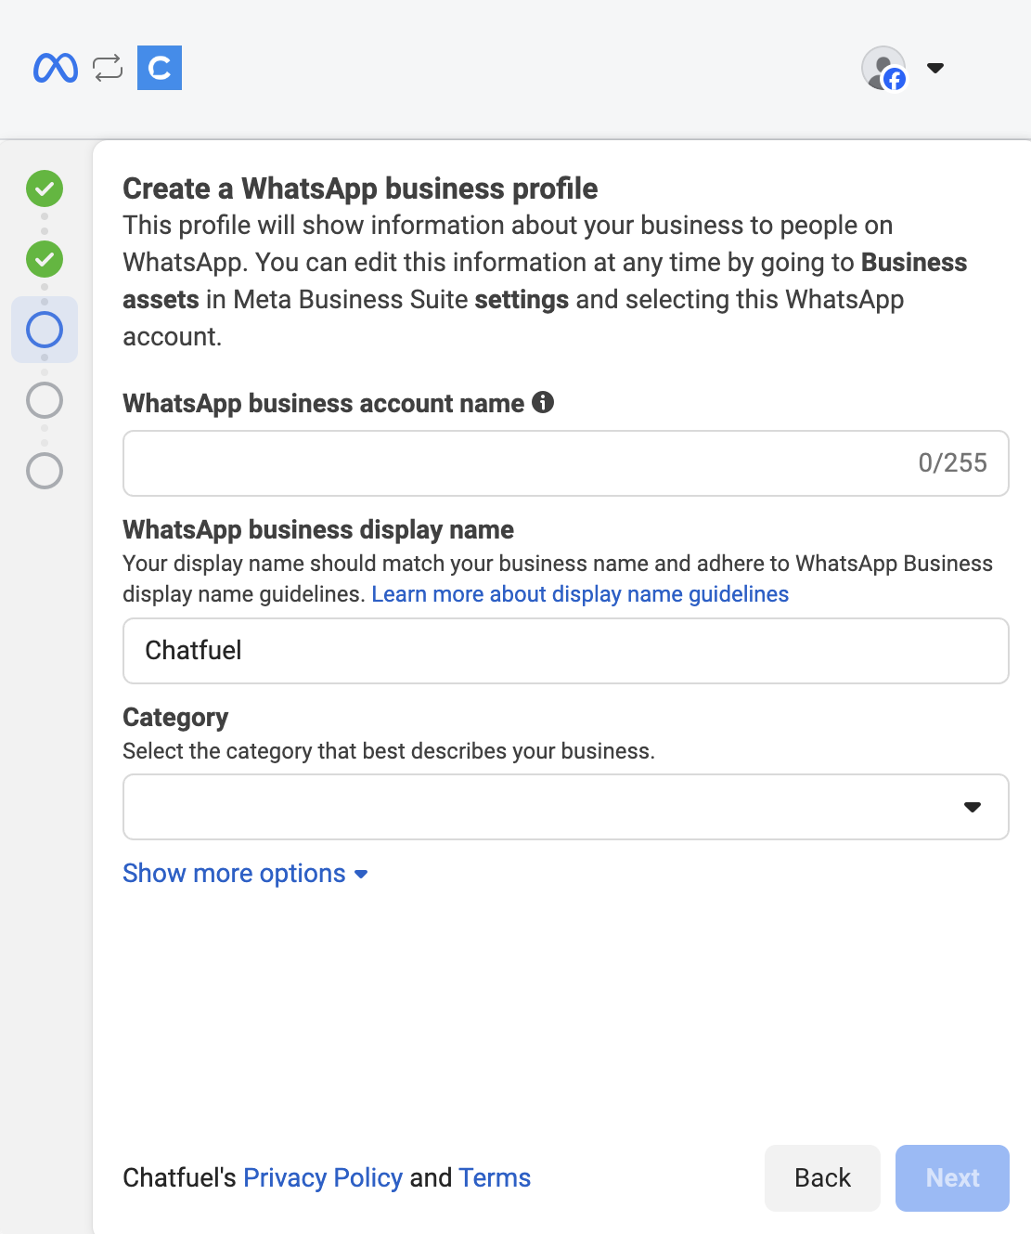The width and height of the screenshot is (1031, 1234).
Task: Click the display name field containing Chatfuel
Action: 566,651
